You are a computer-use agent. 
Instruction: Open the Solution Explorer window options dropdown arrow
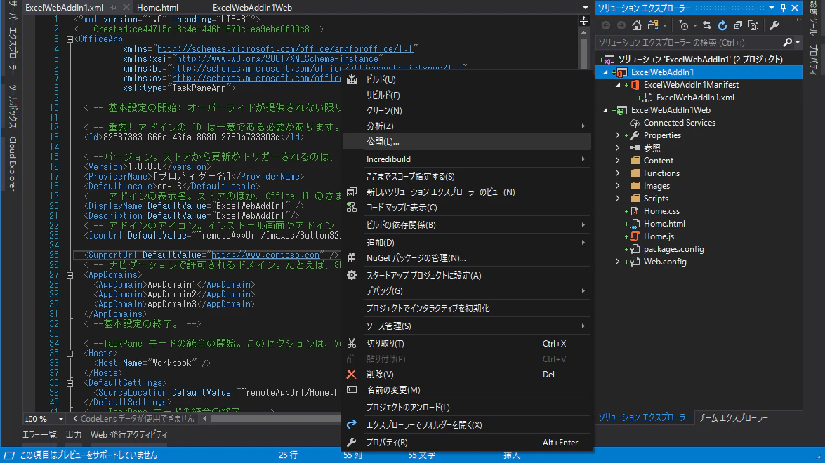click(x=772, y=8)
